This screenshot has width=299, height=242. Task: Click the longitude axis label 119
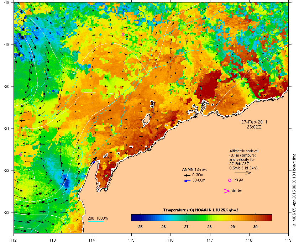click(288, 240)
